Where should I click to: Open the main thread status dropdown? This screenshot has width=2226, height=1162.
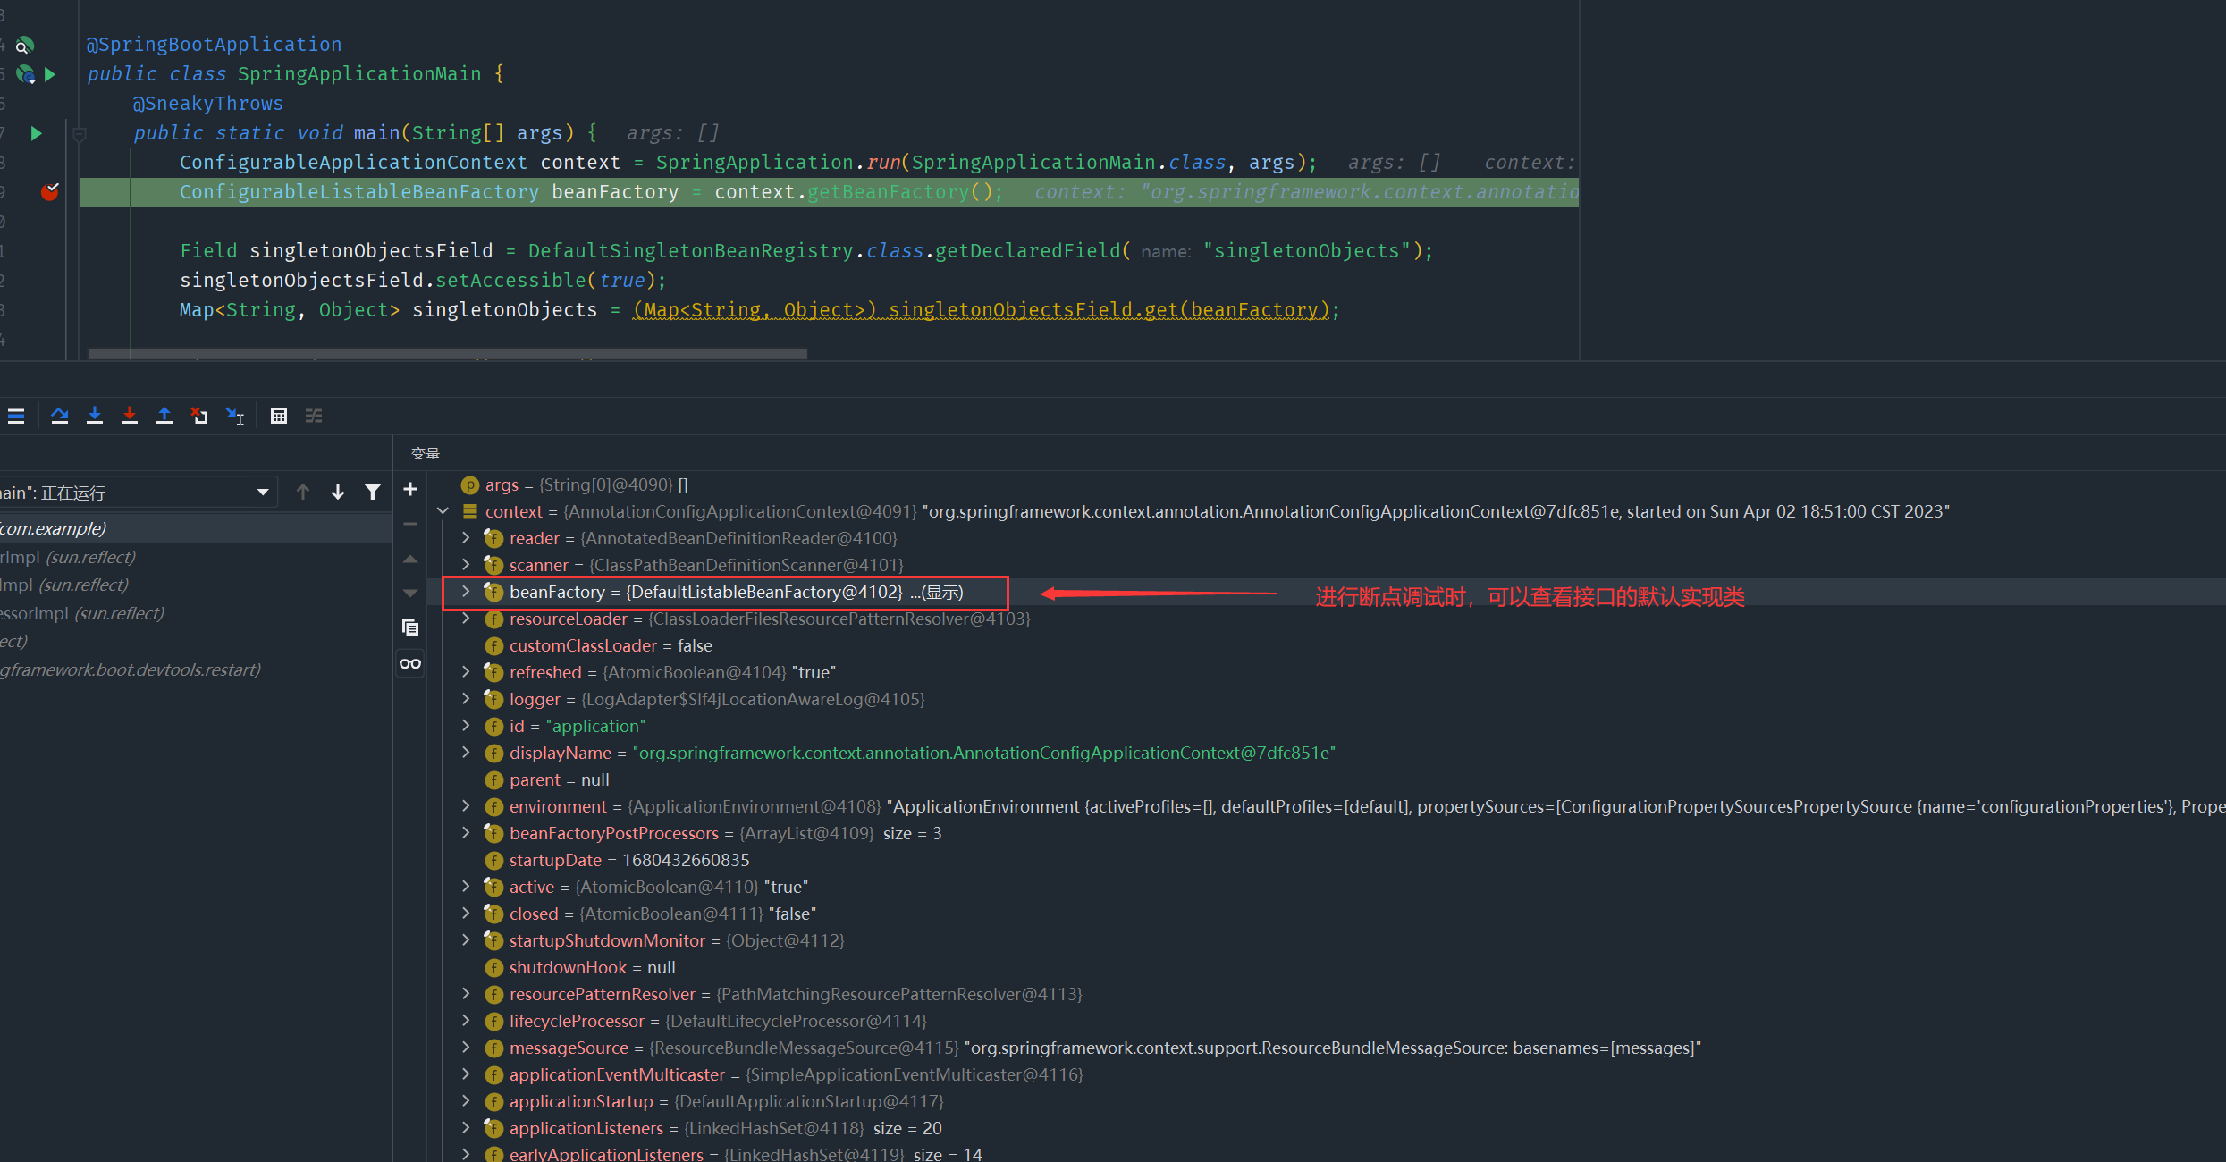click(x=263, y=493)
